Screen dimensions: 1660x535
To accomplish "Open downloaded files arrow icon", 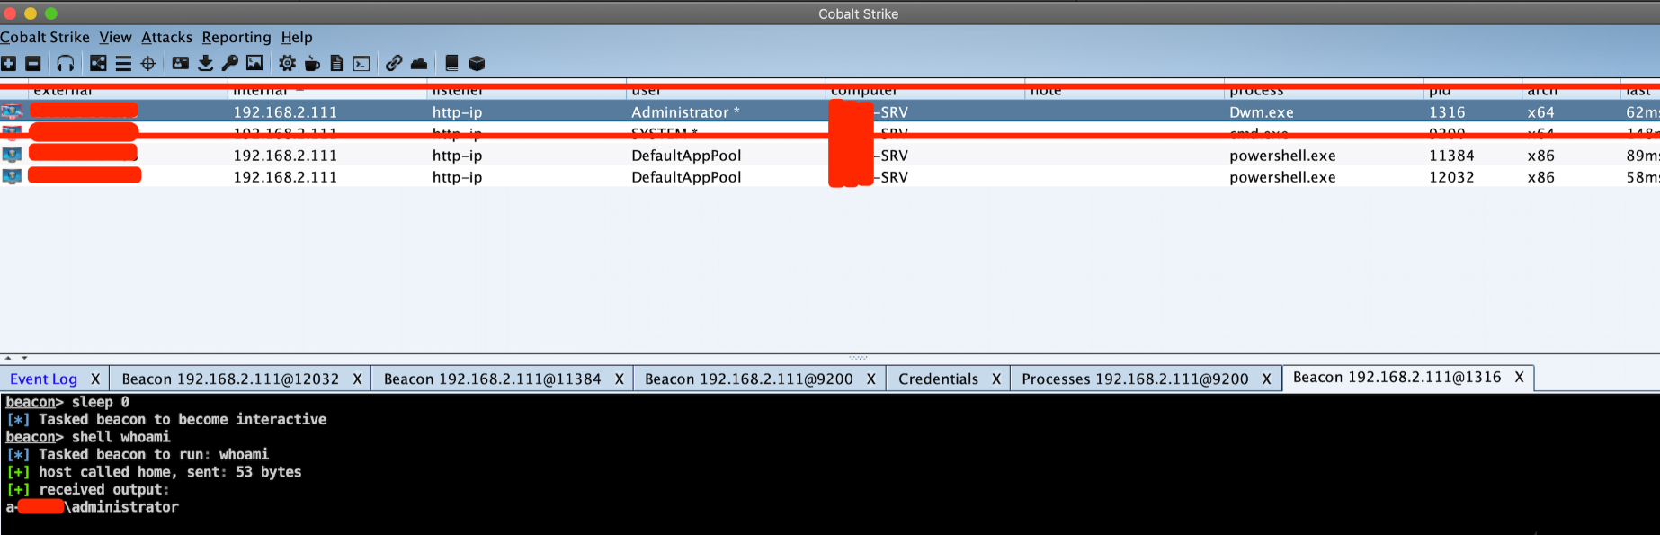I will coord(206,63).
